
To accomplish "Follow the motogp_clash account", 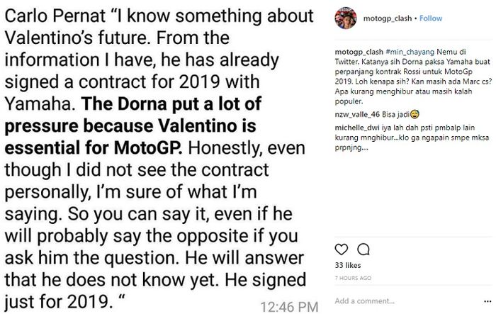I will [431, 18].
